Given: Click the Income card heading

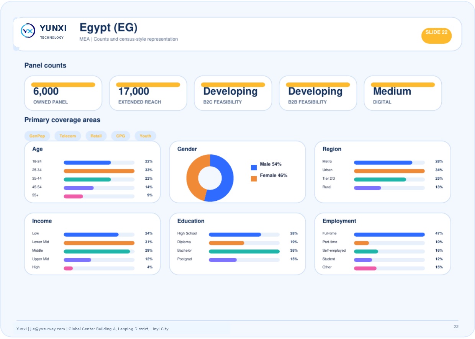Looking at the screenshot, I should click(x=42, y=221).
